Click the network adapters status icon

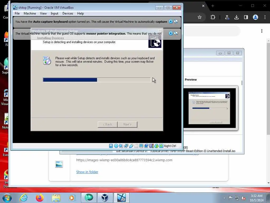pos(126,146)
